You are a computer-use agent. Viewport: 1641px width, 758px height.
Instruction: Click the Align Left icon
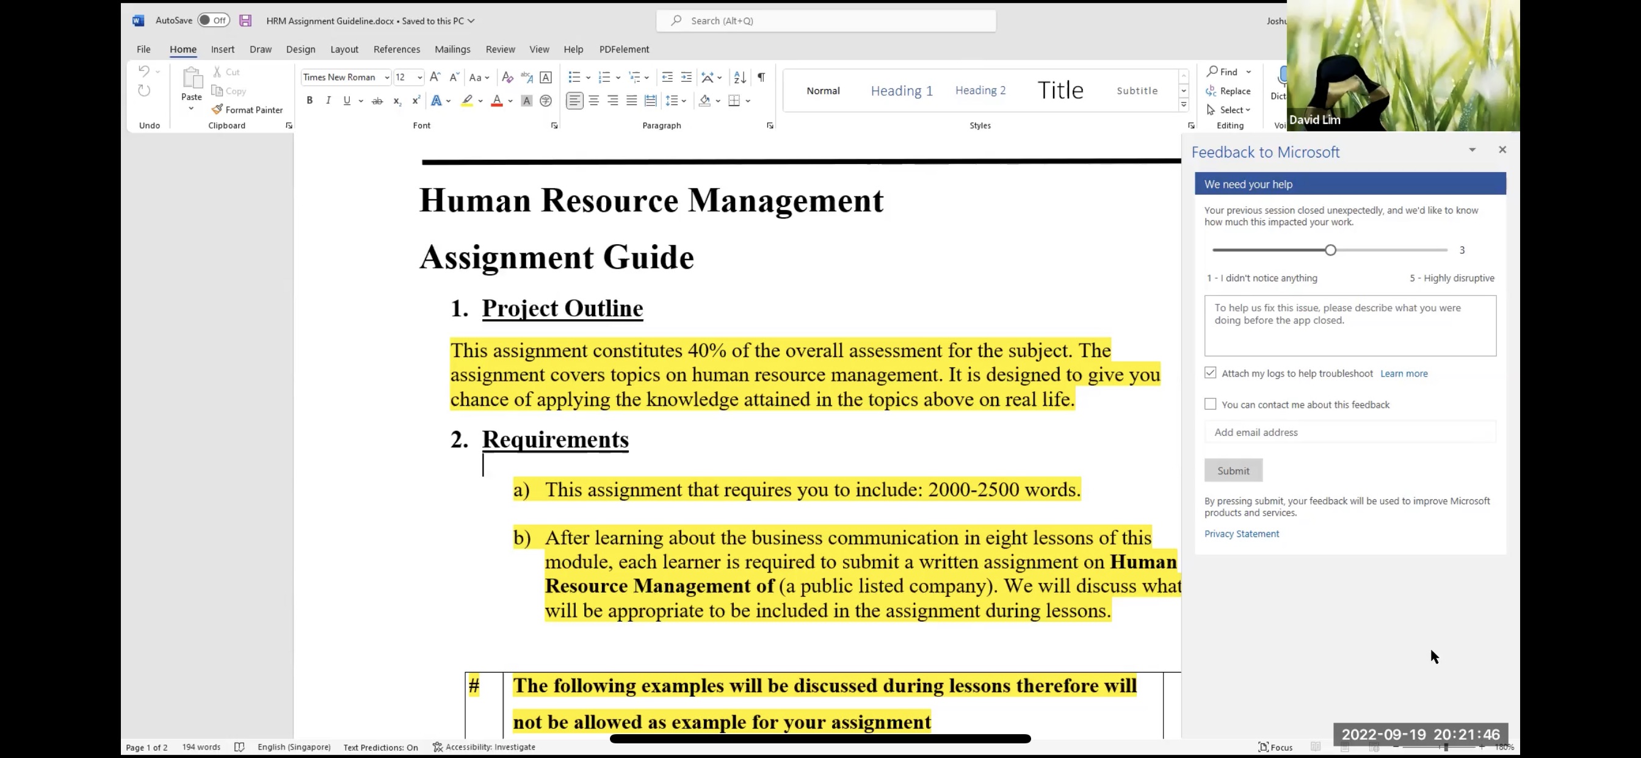click(x=574, y=101)
